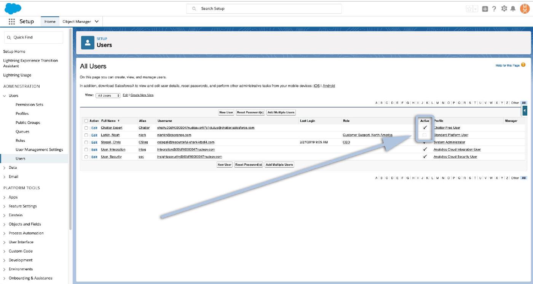The height and width of the screenshot is (284, 533).
Task: Click the user avatar profile icon
Action: (525, 8)
